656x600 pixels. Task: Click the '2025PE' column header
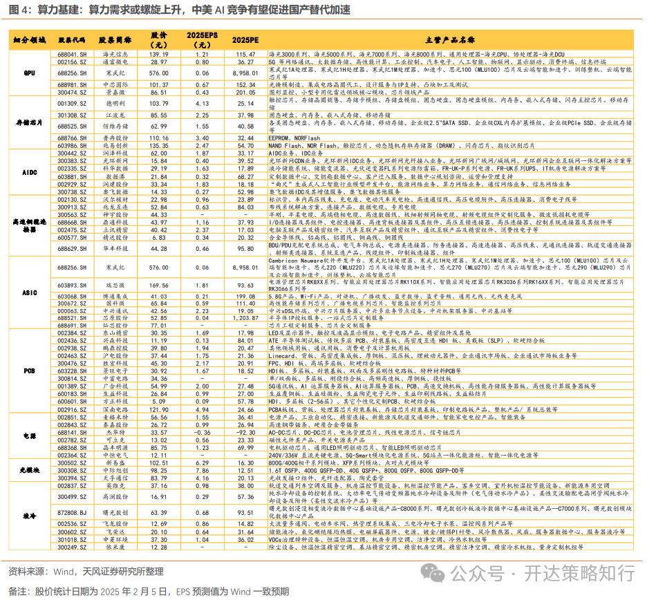(x=245, y=40)
